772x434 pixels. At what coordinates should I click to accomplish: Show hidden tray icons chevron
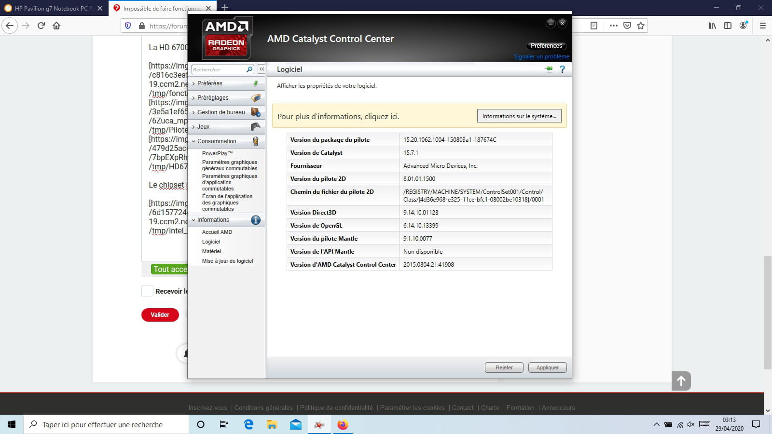pos(656,424)
